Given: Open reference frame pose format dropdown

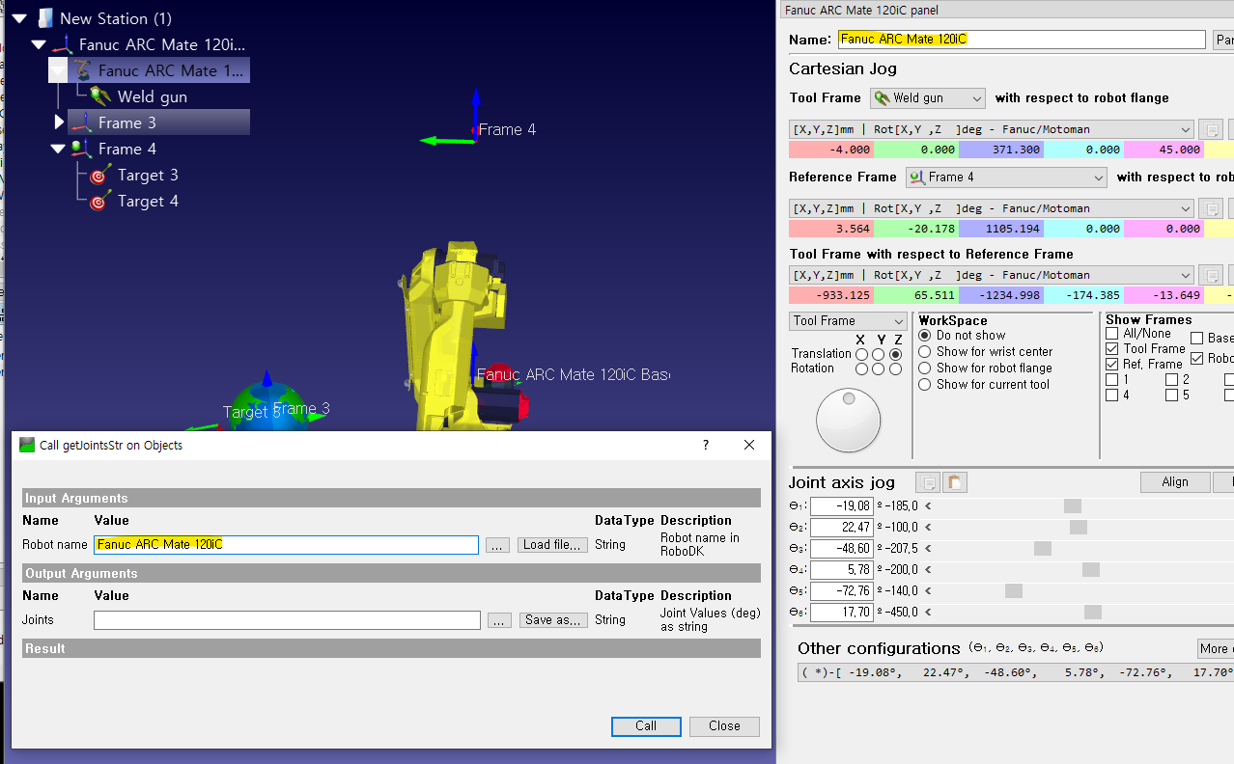Looking at the screenshot, I should point(992,208).
